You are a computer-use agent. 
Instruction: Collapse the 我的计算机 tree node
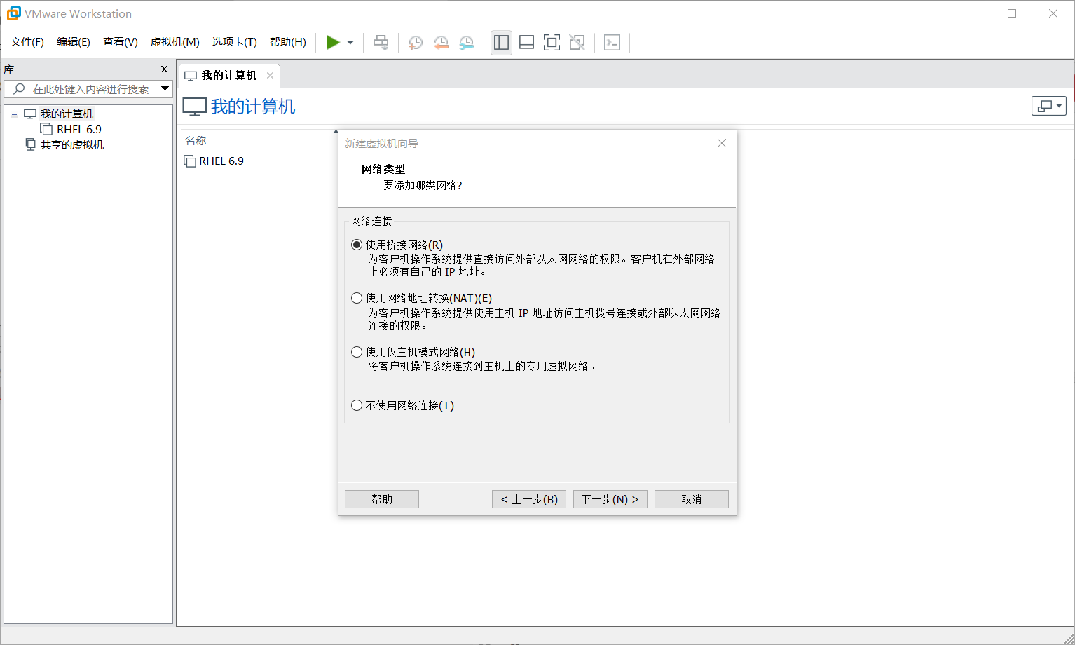(13, 114)
